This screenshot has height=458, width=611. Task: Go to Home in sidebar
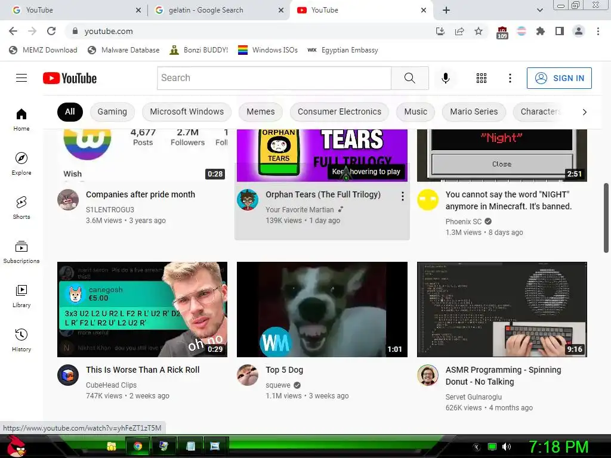point(21,119)
